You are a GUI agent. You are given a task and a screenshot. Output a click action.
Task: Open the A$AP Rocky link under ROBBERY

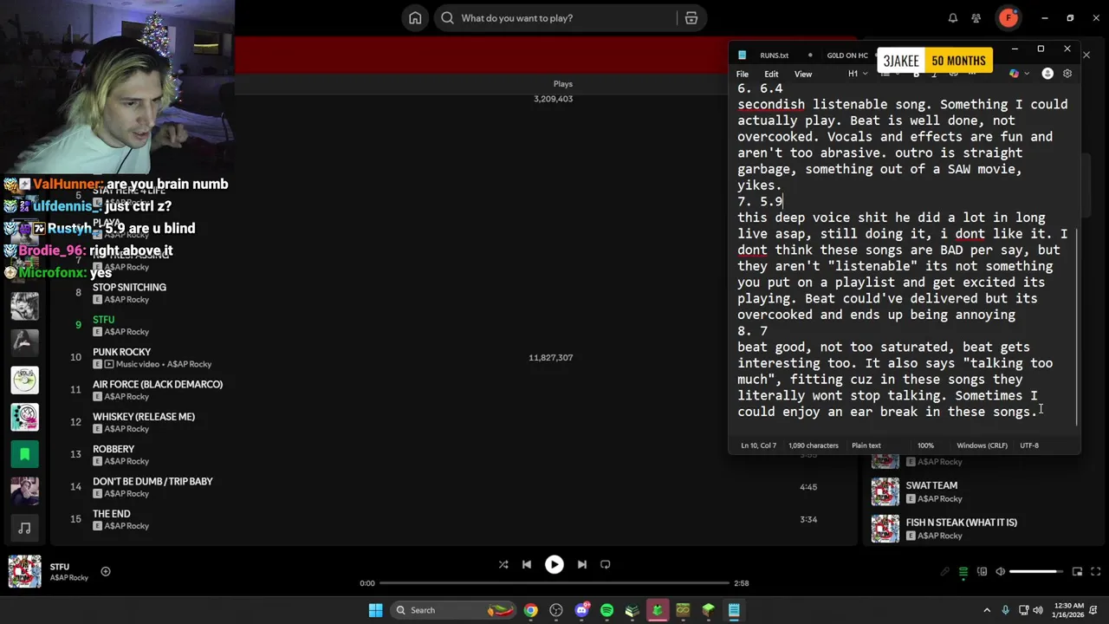pyautogui.click(x=126, y=461)
